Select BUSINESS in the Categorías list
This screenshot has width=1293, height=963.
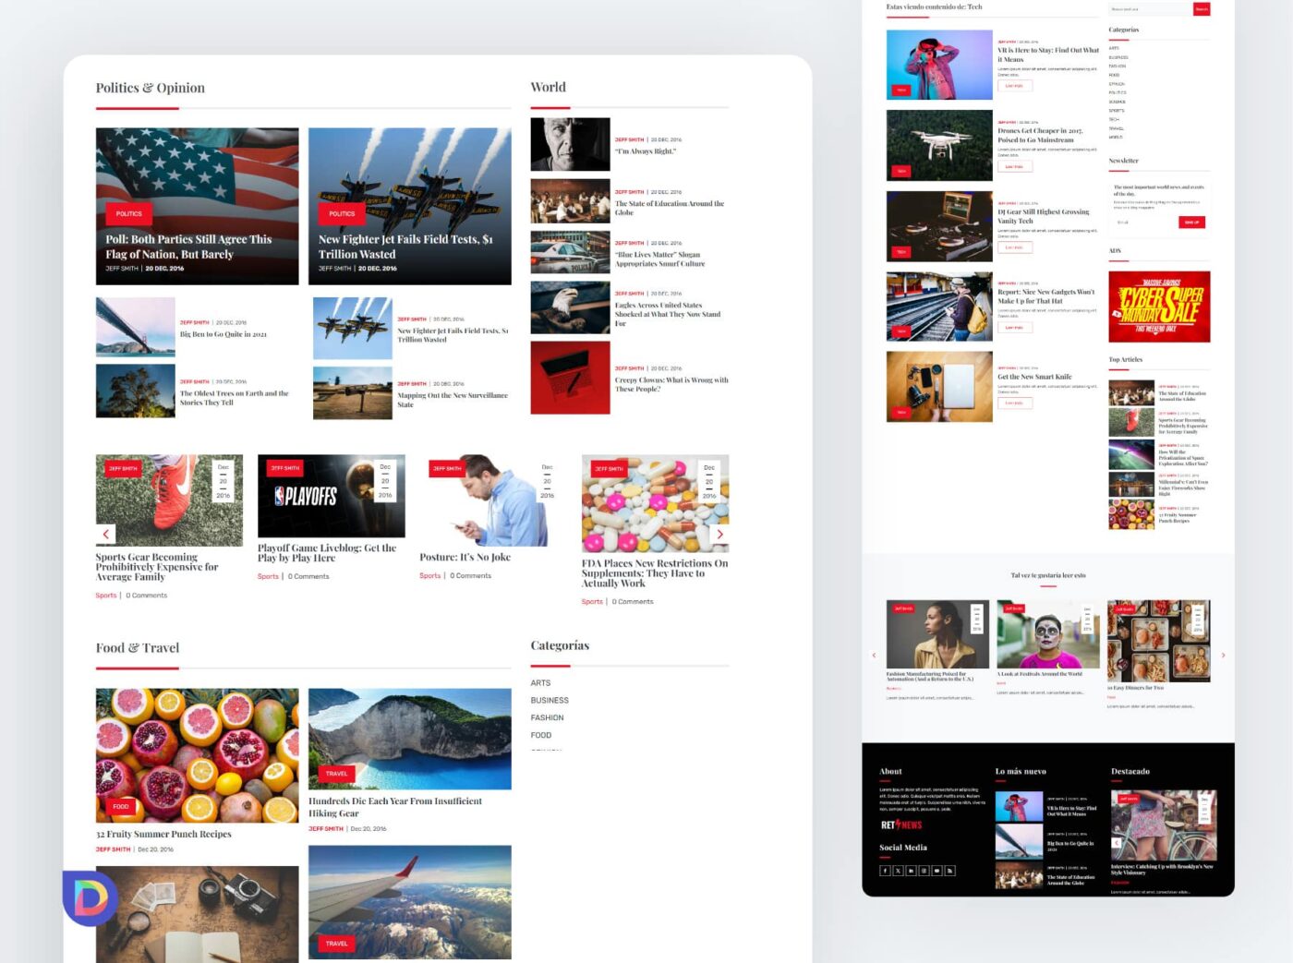pos(550,701)
